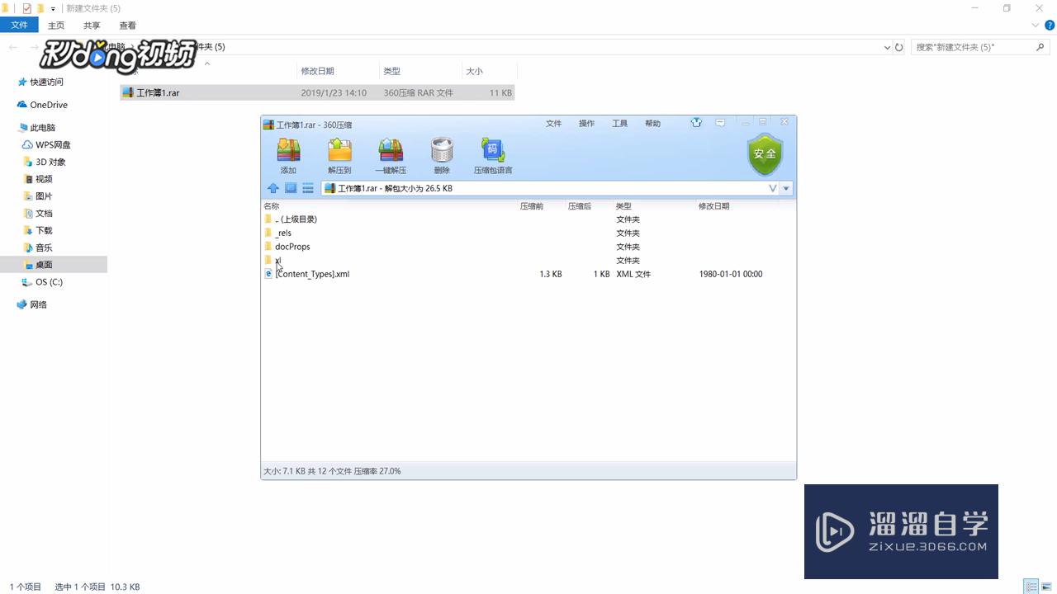
Task: Sort Explorer files by 修改日期 column
Action: (x=317, y=71)
